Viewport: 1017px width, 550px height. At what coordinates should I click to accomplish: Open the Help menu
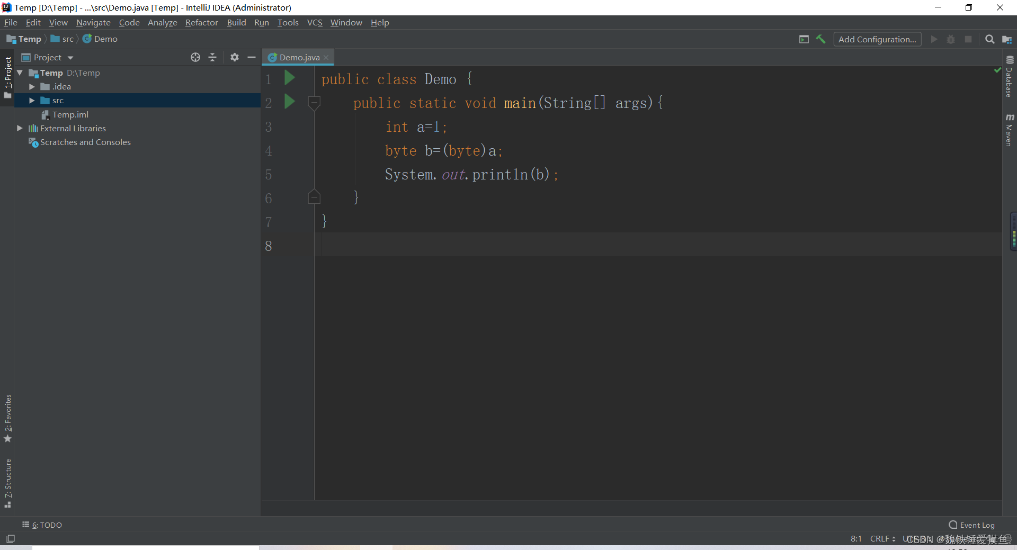pyautogui.click(x=380, y=22)
